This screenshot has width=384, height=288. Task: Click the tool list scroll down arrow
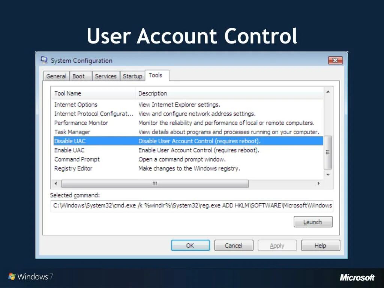328,174
